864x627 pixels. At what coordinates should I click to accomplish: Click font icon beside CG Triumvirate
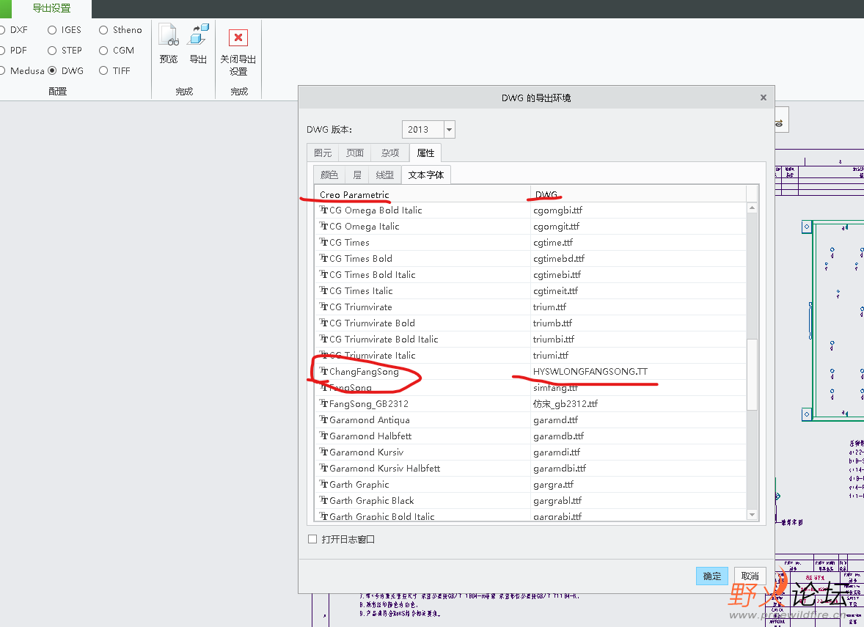[323, 307]
